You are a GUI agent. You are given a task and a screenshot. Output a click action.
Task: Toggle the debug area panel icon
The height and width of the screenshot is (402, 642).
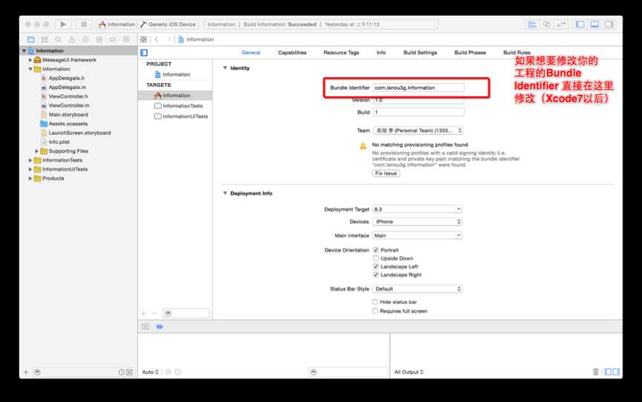(x=594, y=24)
